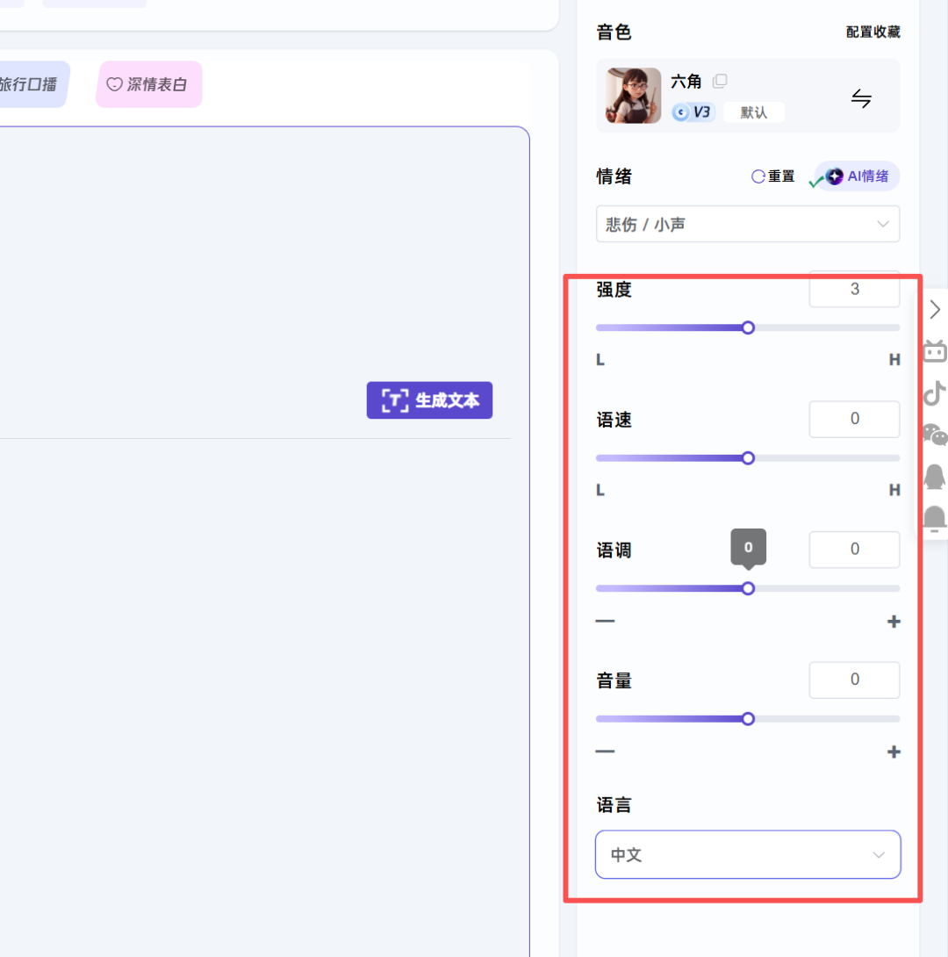948x957 pixels.
Task: Click the 生成文本 button
Action: click(429, 400)
